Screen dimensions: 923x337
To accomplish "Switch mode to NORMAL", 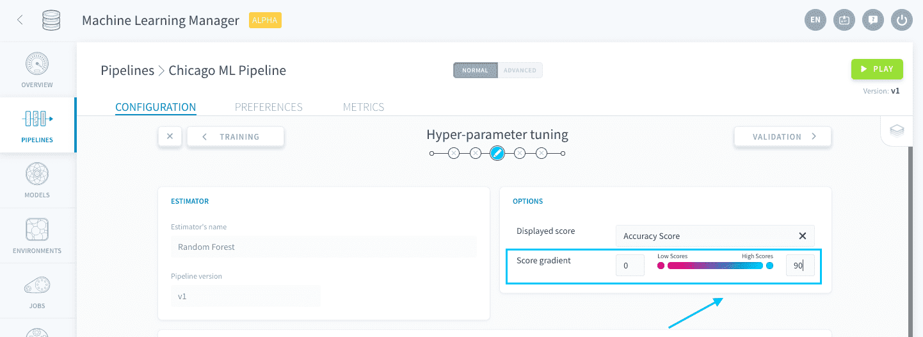I will click(476, 70).
